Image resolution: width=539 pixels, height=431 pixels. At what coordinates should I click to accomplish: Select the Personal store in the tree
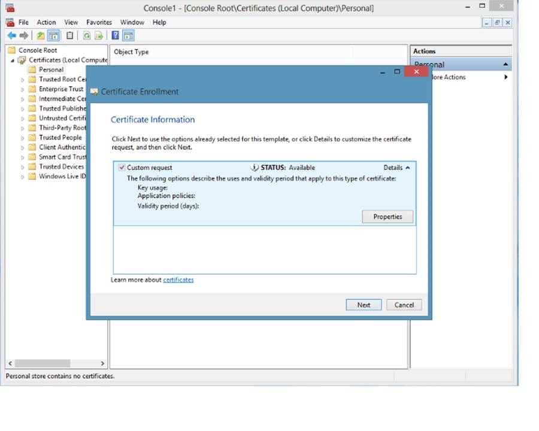(52, 70)
